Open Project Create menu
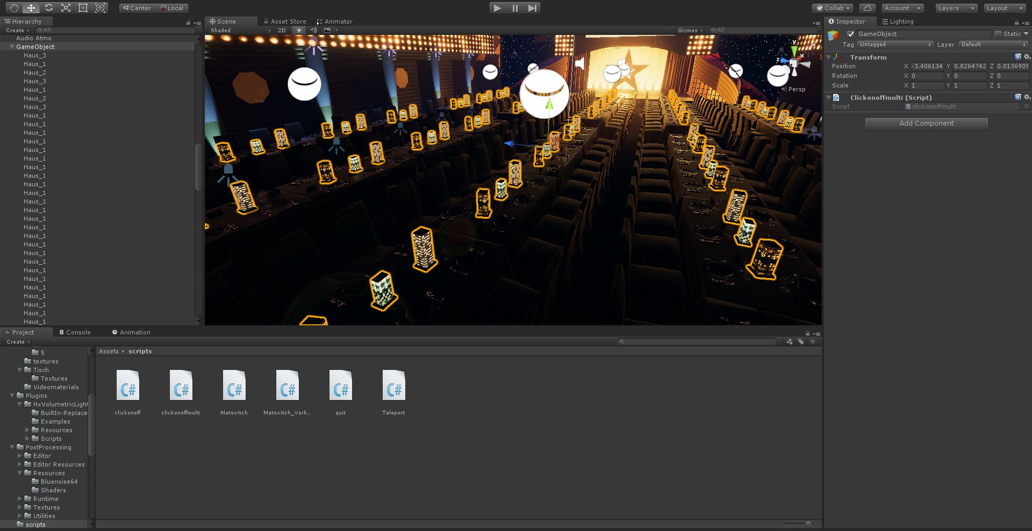This screenshot has height=531, width=1032. pos(18,342)
